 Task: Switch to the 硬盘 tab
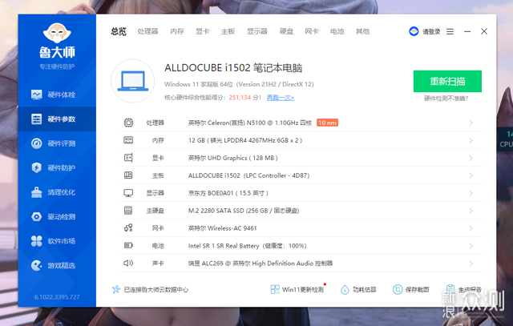pyautogui.click(x=286, y=31)
